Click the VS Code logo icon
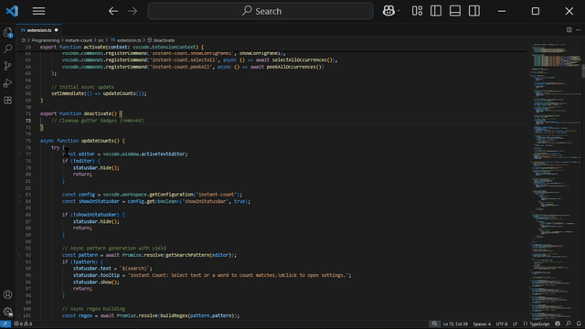585x329 pixels. [12, 11]
